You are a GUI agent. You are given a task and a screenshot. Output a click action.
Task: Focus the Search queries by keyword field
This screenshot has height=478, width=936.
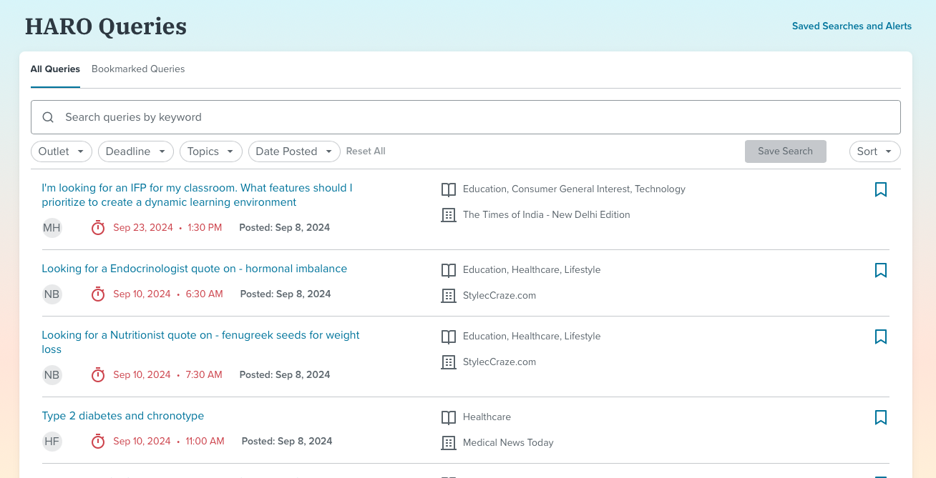tap(465, 117)
